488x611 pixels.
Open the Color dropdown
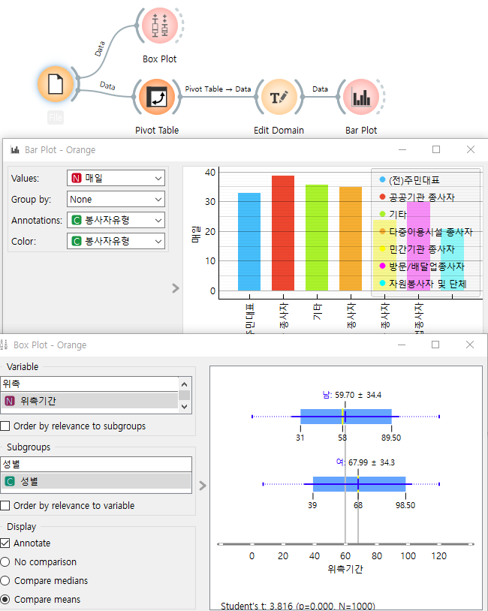click(x=116, y=241)
